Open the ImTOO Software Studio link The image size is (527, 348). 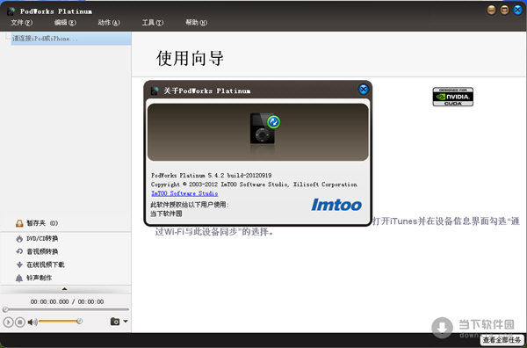[184, 193]
